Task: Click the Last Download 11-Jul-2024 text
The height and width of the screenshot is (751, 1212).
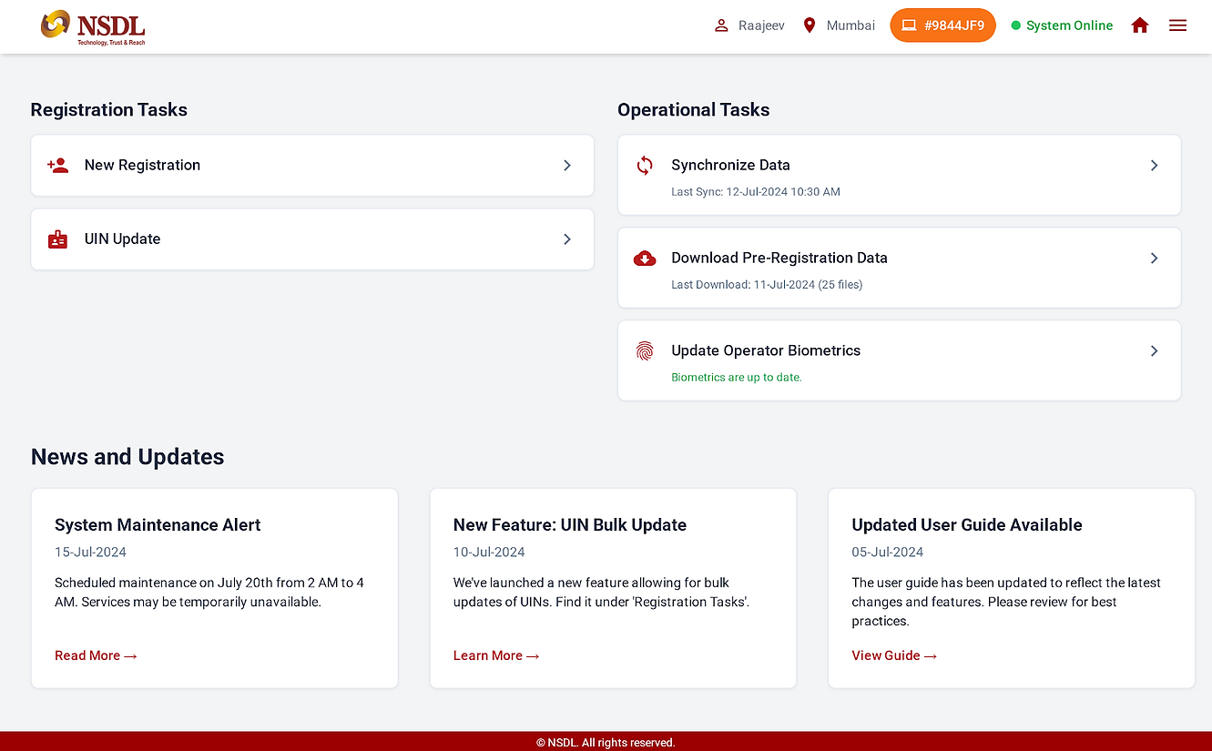Action: (767, 285)
